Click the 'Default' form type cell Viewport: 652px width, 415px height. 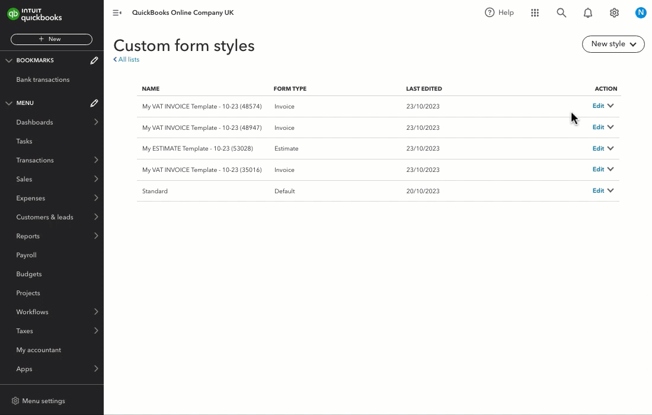(x=285, y=191)
